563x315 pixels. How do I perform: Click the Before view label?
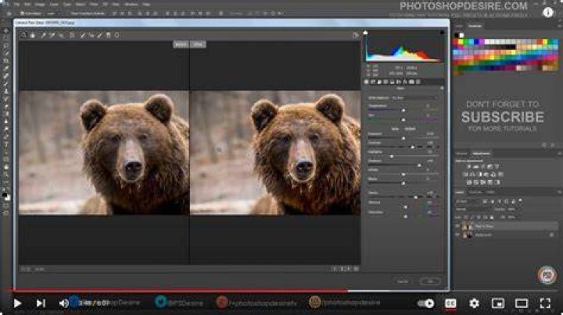coord(181,44)
